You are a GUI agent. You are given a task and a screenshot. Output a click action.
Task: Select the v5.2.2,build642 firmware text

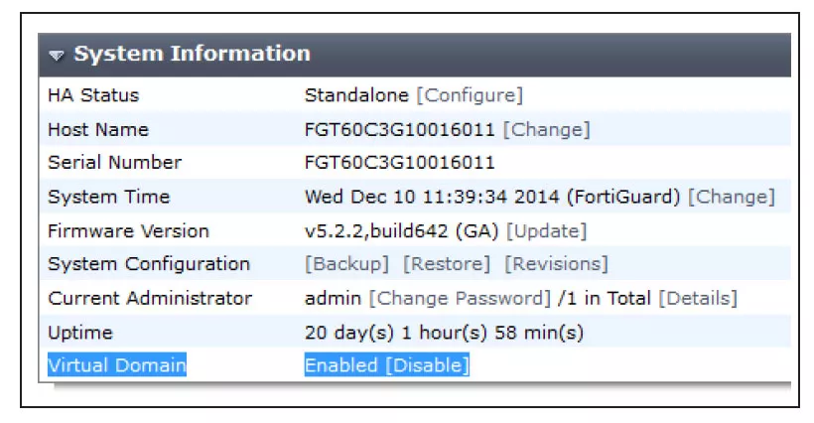coord(376,231)
